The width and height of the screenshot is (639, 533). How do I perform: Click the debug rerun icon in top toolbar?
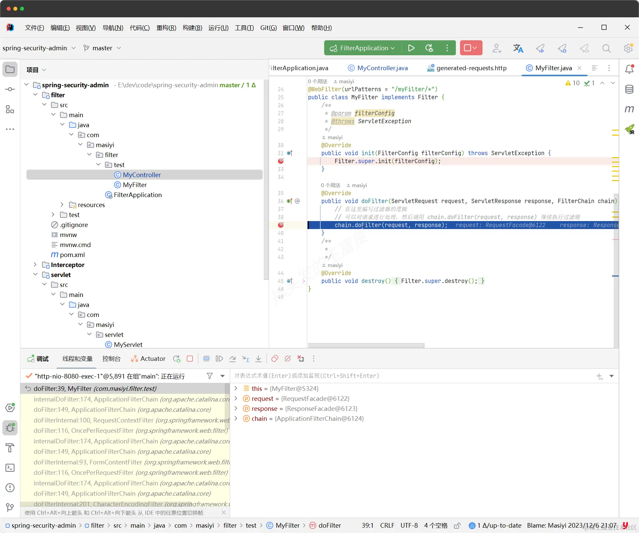pyautogui.click(x=429, y=48)
